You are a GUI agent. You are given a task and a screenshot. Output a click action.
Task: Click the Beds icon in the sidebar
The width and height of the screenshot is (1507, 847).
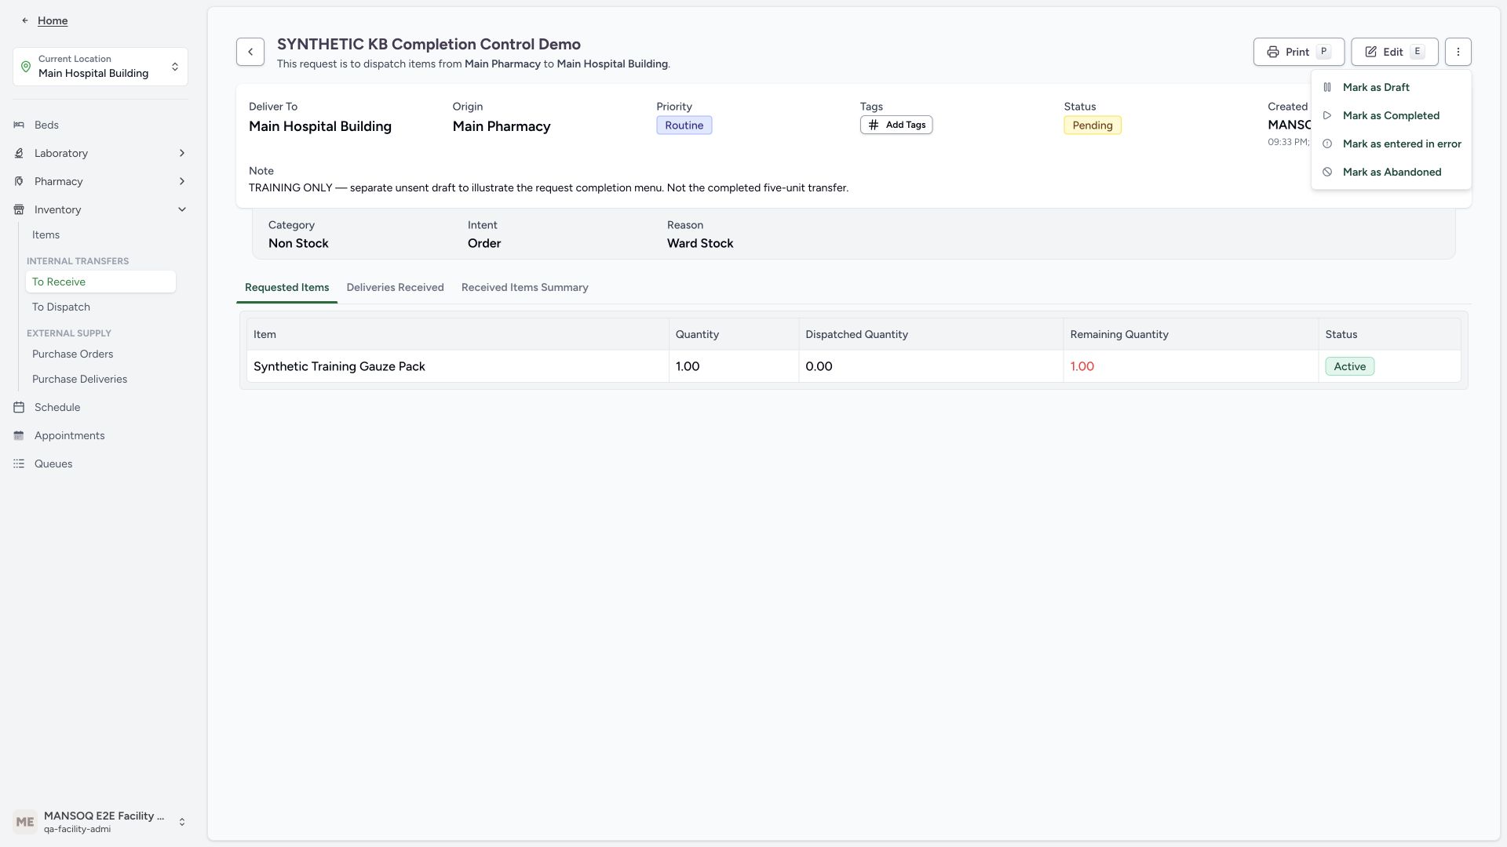tap(19, 125)
